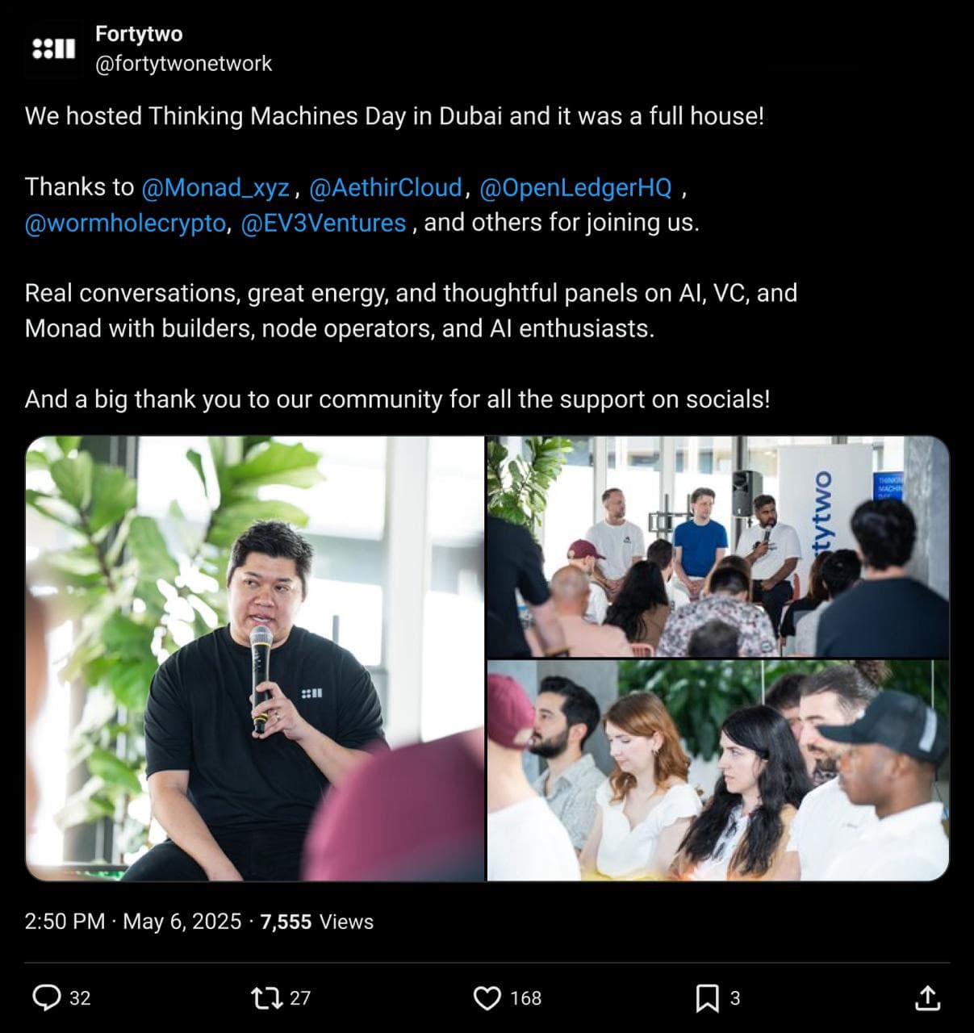Click the repost arrows icon
This screenshot has width=974, height=1033.
(267, 998)
